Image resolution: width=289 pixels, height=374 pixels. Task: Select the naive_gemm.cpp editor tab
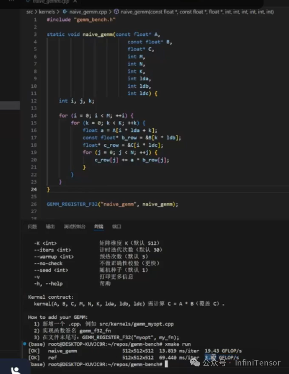(51, 1)
